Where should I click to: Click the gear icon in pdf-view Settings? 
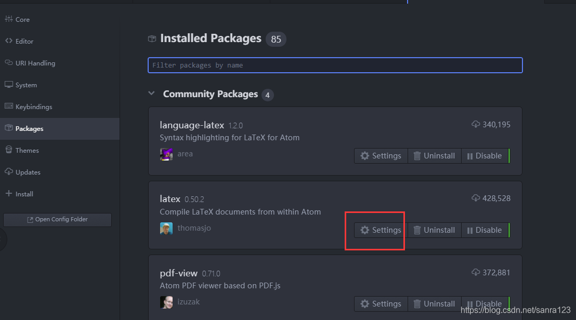click(365, 304)
